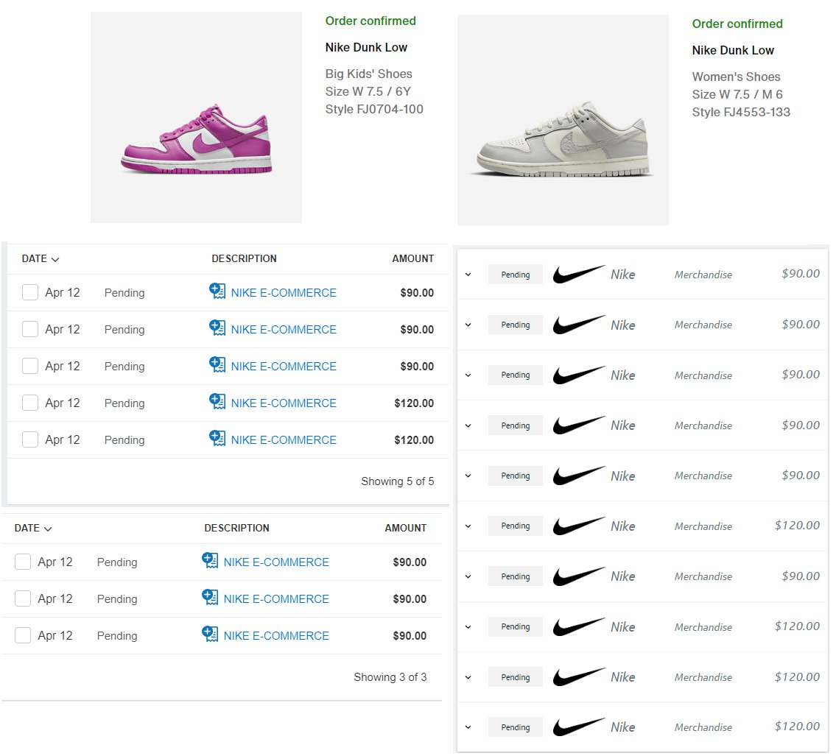
Task: Open receipt icon on first row of three-row table
Action: tap(209, 560)
